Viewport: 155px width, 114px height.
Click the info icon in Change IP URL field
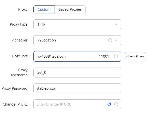tap(116, 104)
